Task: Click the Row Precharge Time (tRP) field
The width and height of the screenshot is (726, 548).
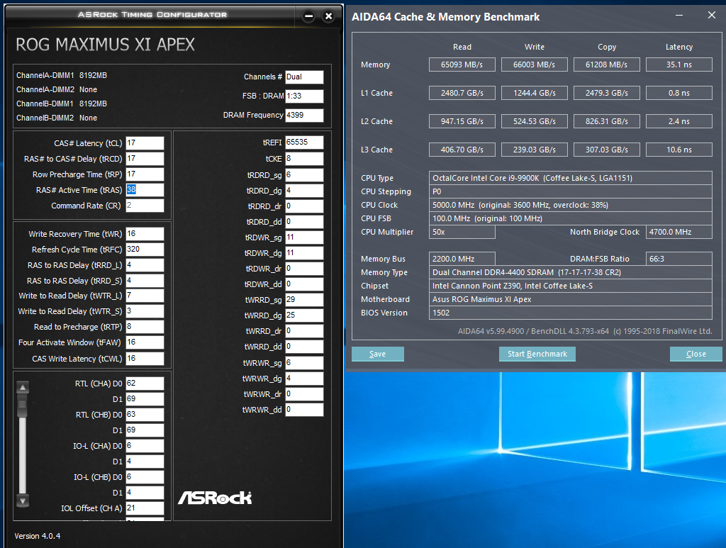Action: point(145,174)
